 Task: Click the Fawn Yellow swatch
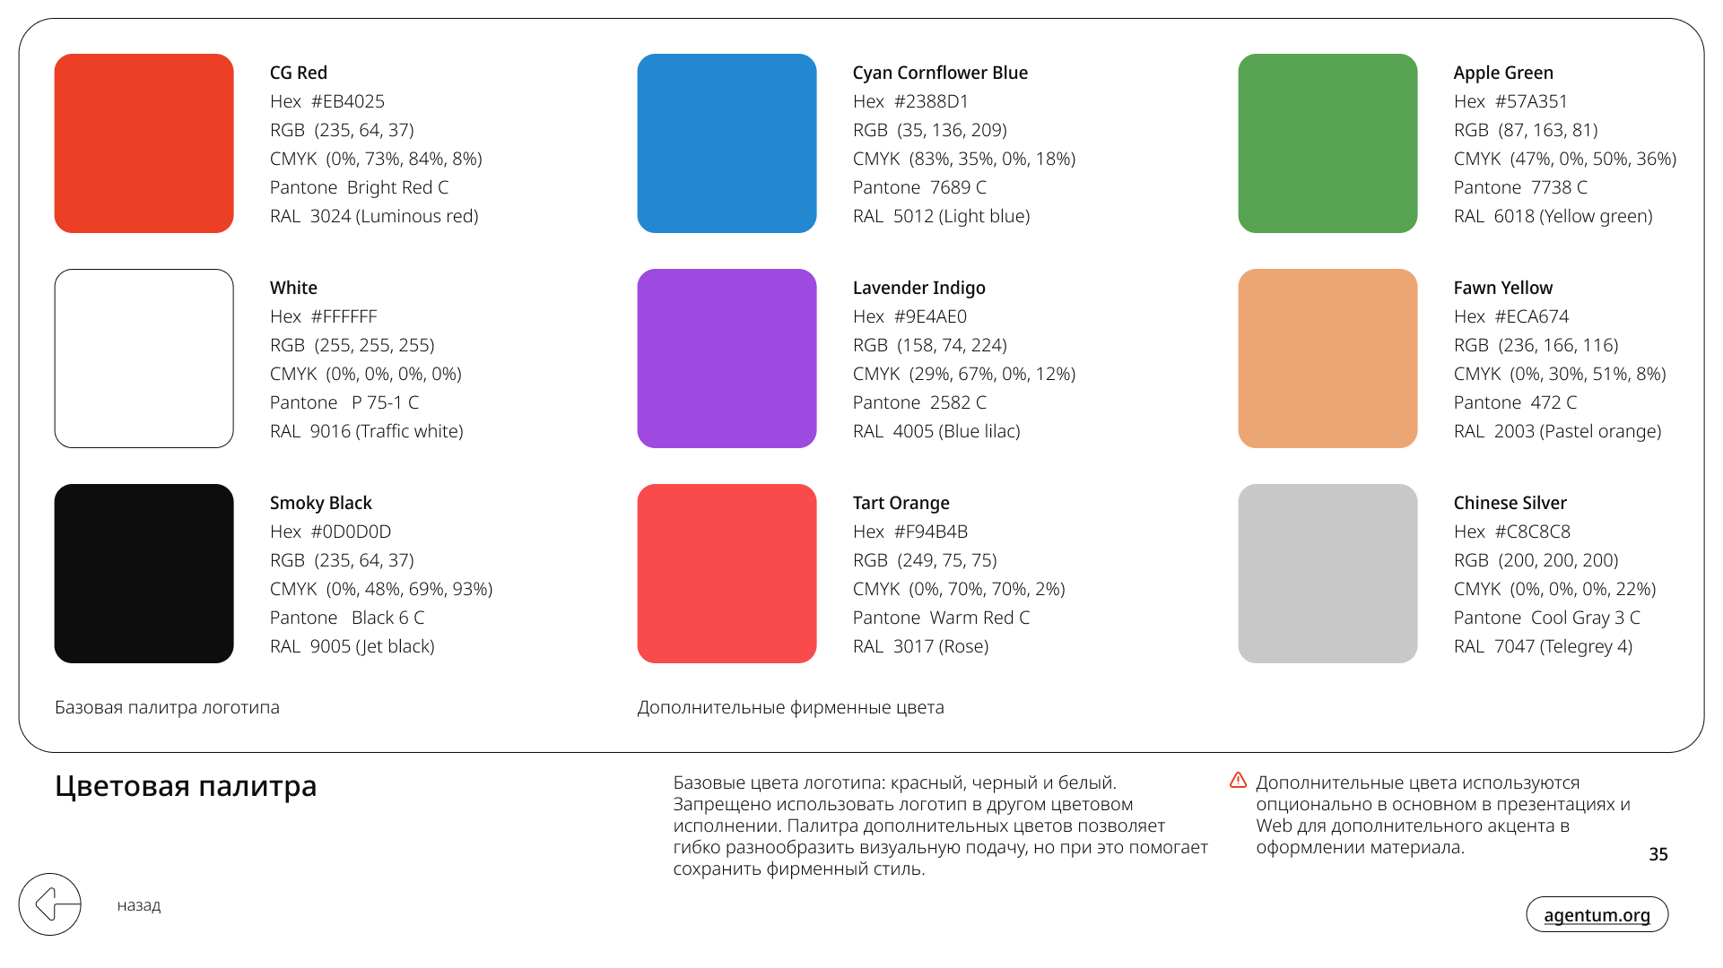[1327, 359]
